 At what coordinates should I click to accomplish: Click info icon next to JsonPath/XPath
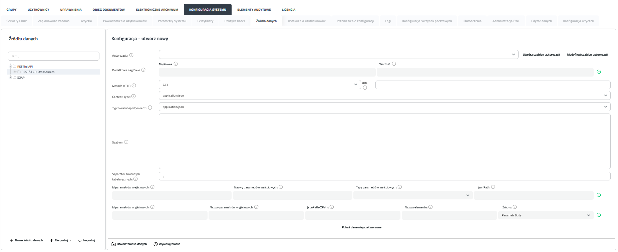332,207
